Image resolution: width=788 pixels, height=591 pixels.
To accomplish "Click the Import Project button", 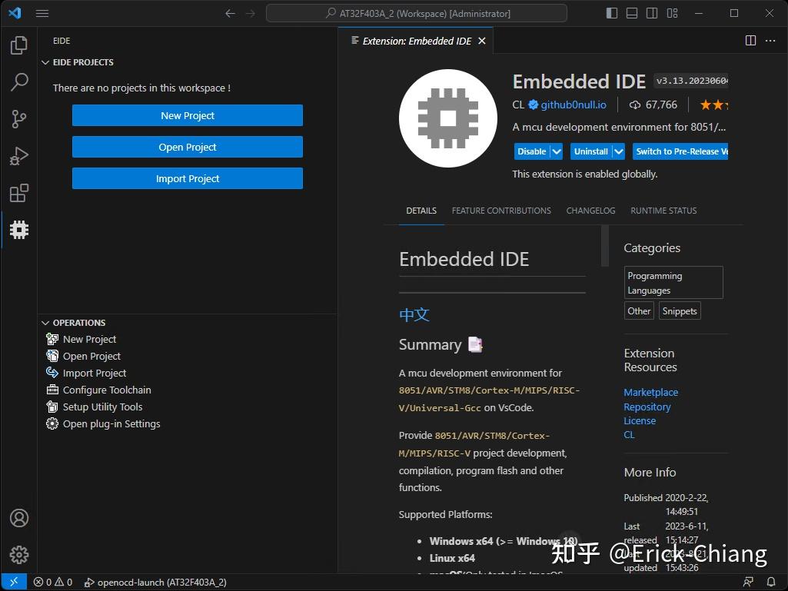I will [187, 178].
